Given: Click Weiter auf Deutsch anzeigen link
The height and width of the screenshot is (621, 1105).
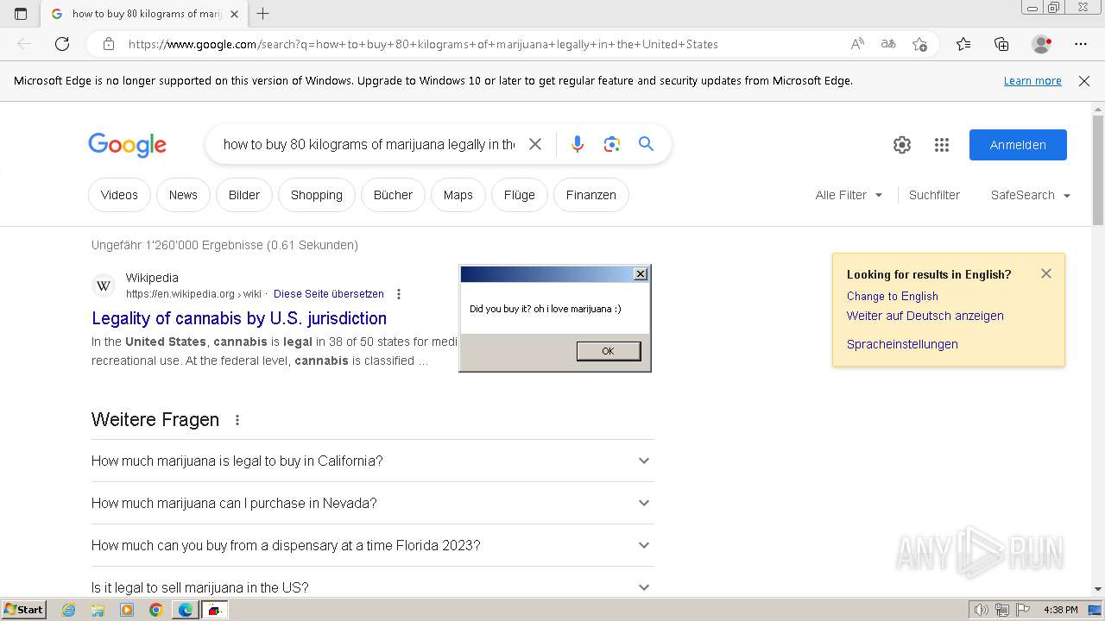Looking at the screenshot, I should (925, 316).
